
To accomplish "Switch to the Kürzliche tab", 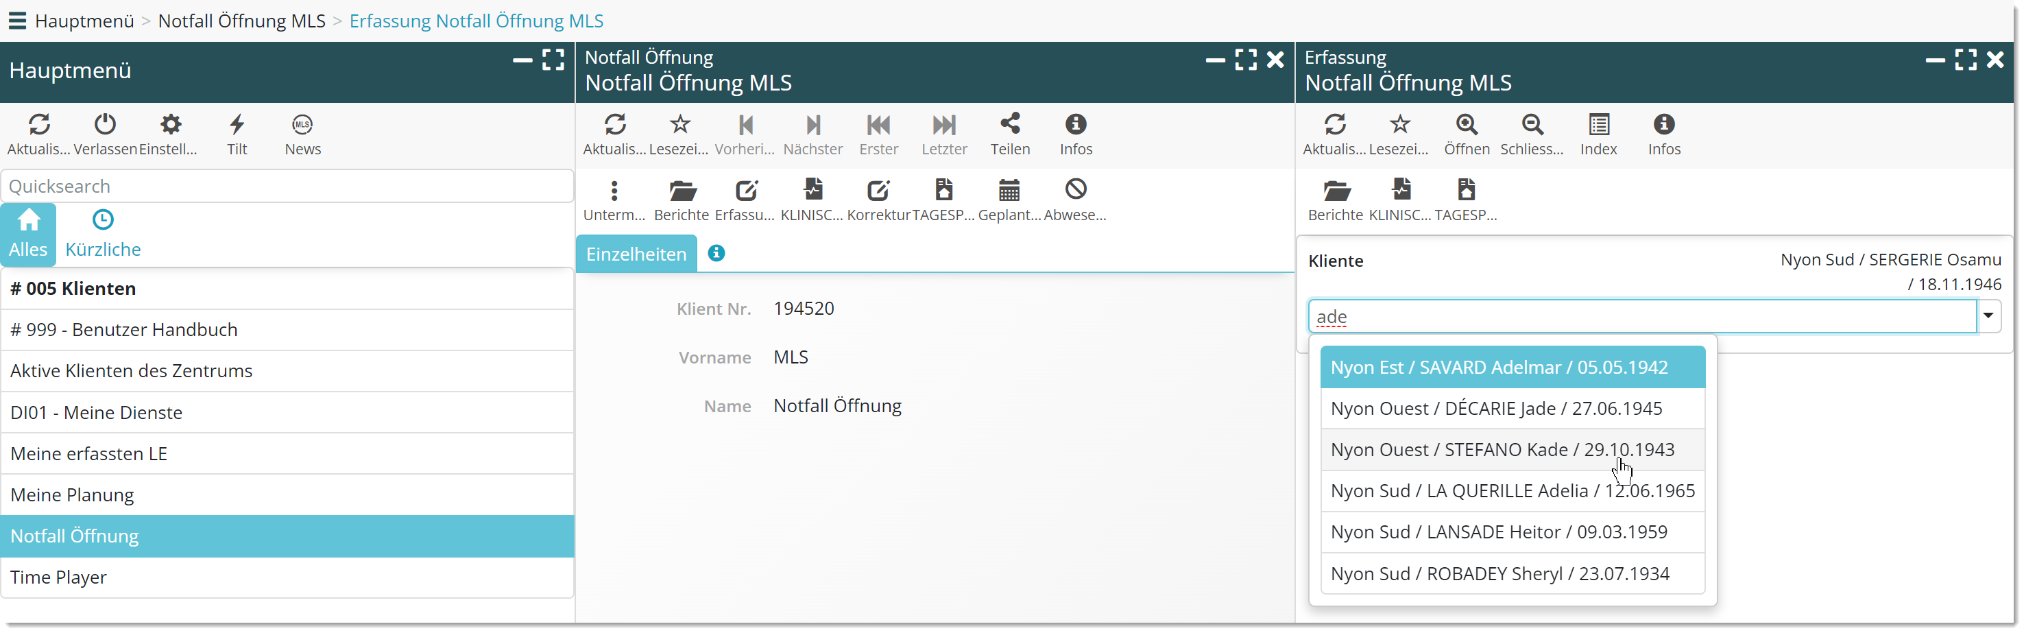I will [x=103, y=235].
